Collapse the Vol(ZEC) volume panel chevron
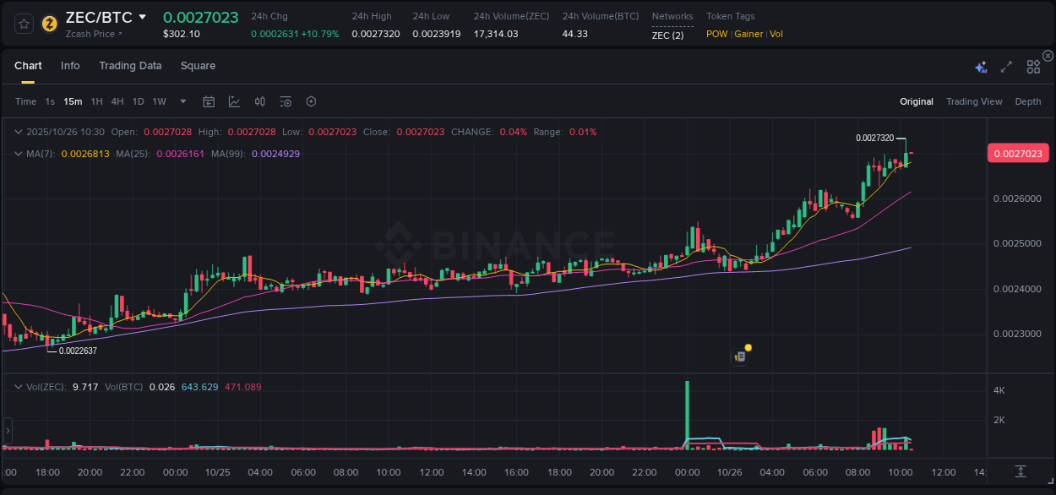1056x495 pixels. [19, 386]
